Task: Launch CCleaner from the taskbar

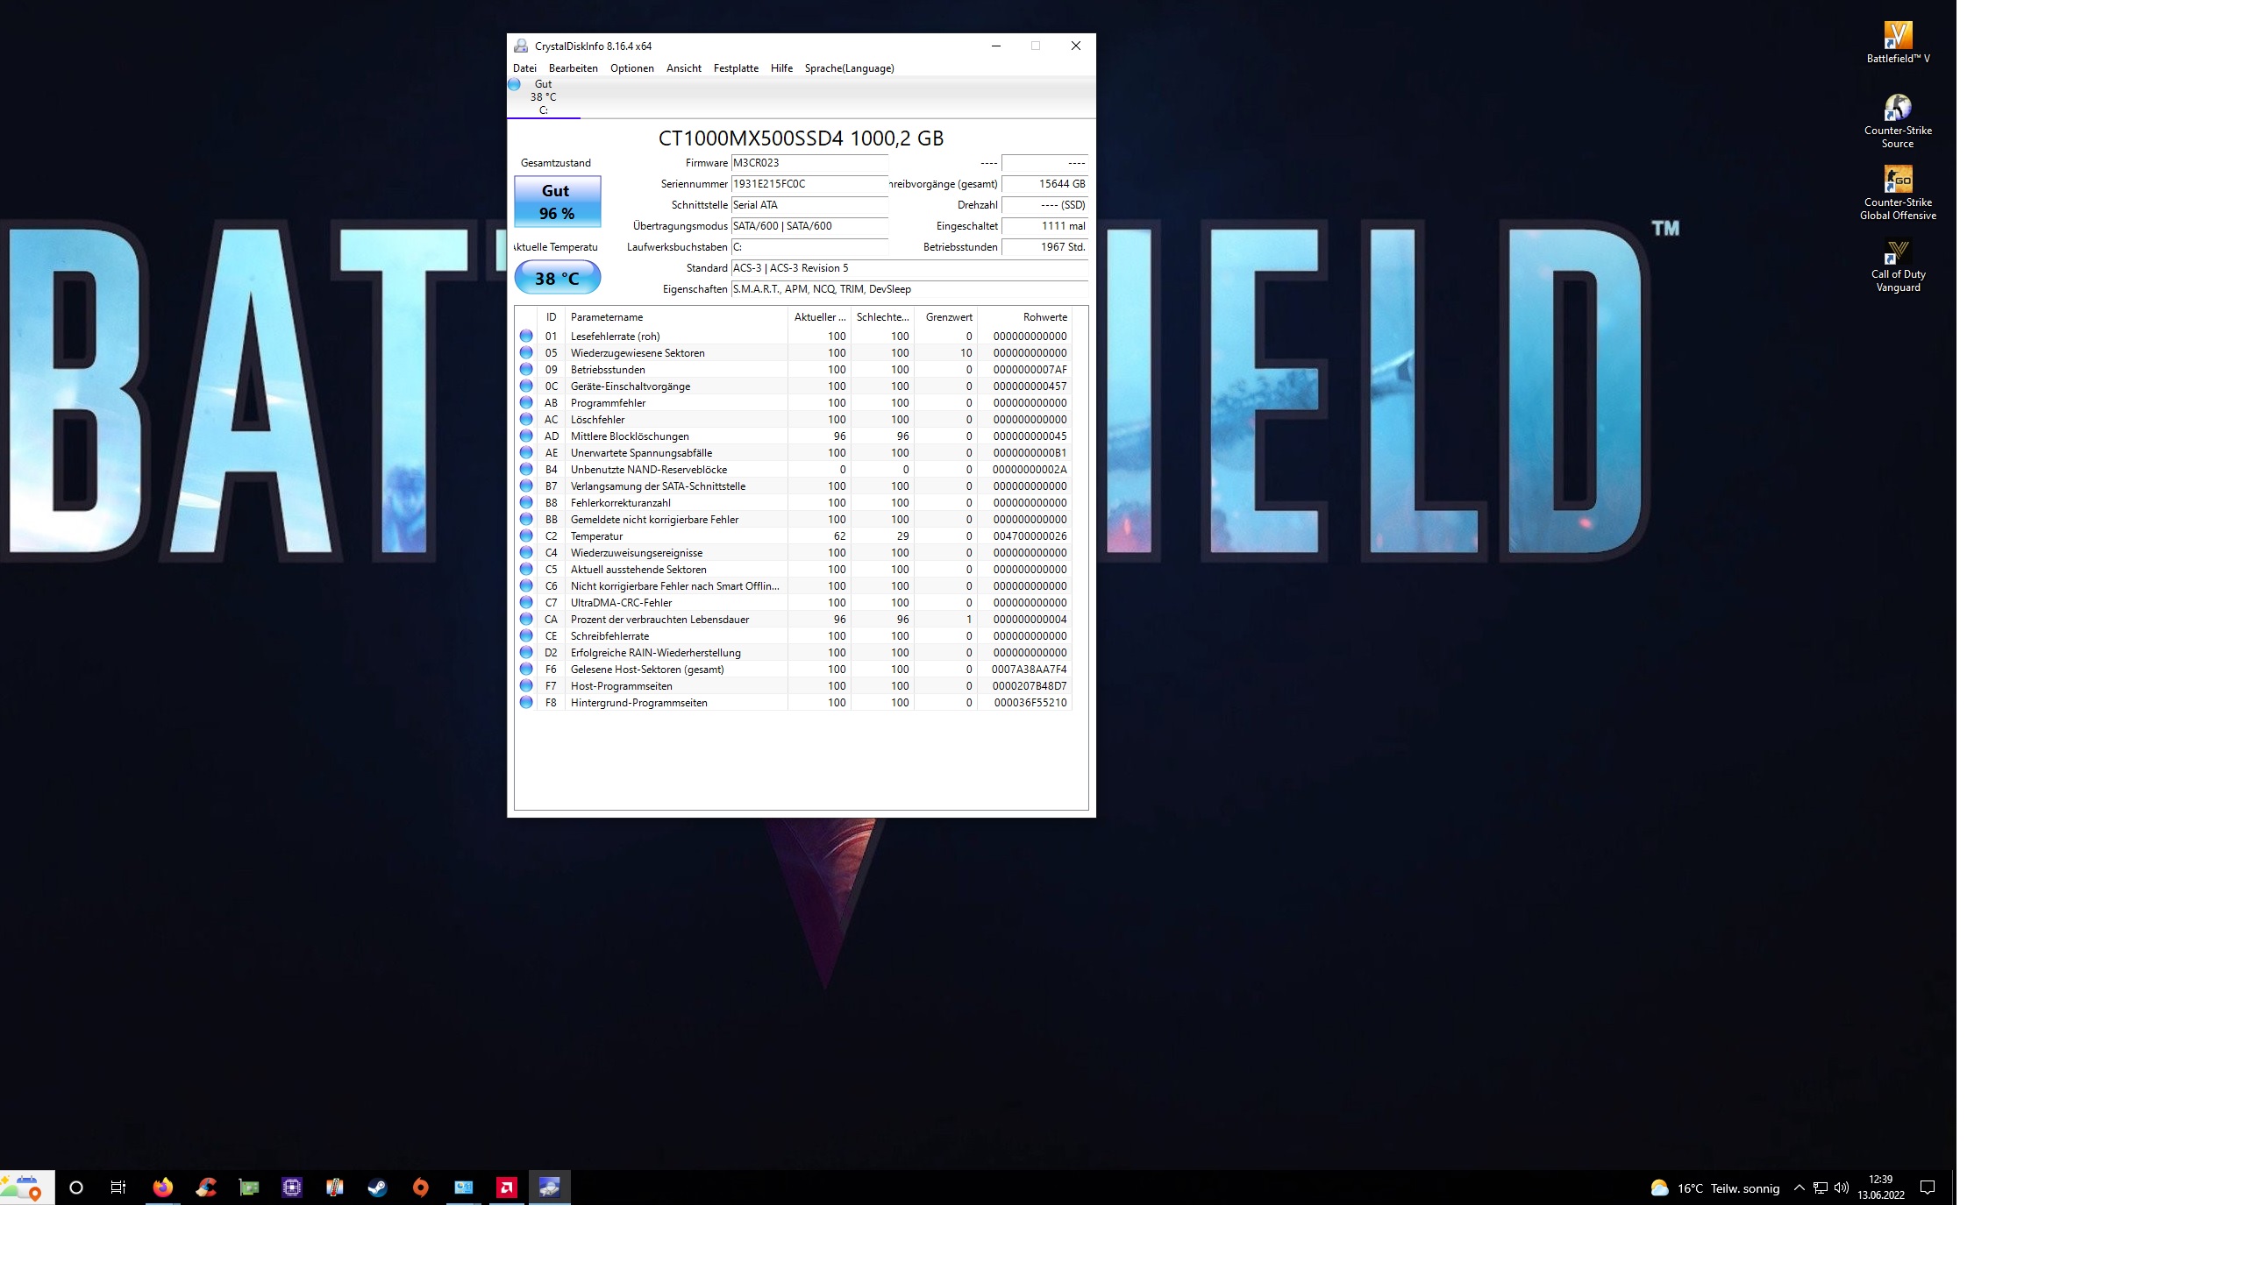Action: 206,1188
